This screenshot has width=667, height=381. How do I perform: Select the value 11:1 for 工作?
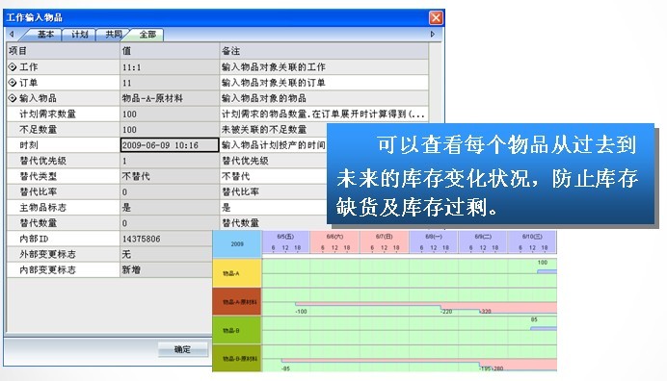pyautogui.click(x=170, y=67)
